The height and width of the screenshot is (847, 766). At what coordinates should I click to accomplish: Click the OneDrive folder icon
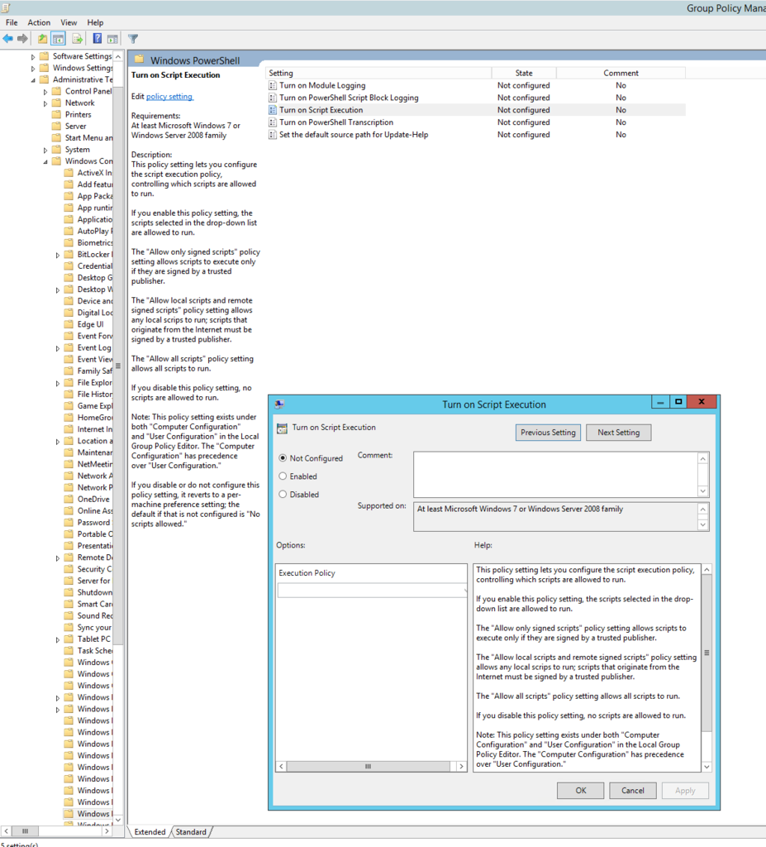[x=69, y=499]
